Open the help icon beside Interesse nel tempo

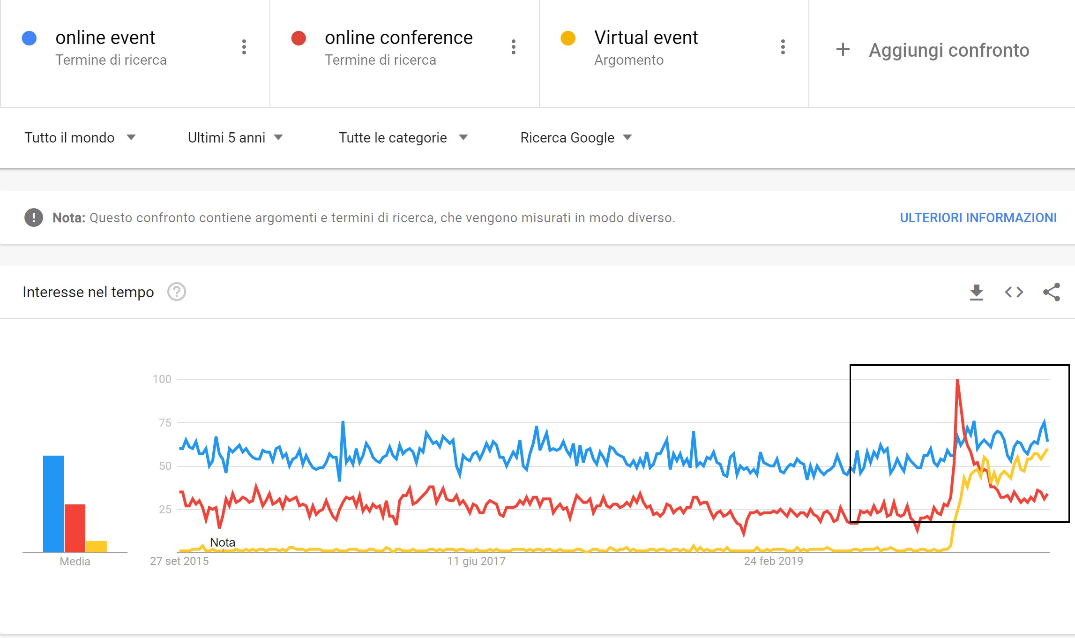[177, 292]
